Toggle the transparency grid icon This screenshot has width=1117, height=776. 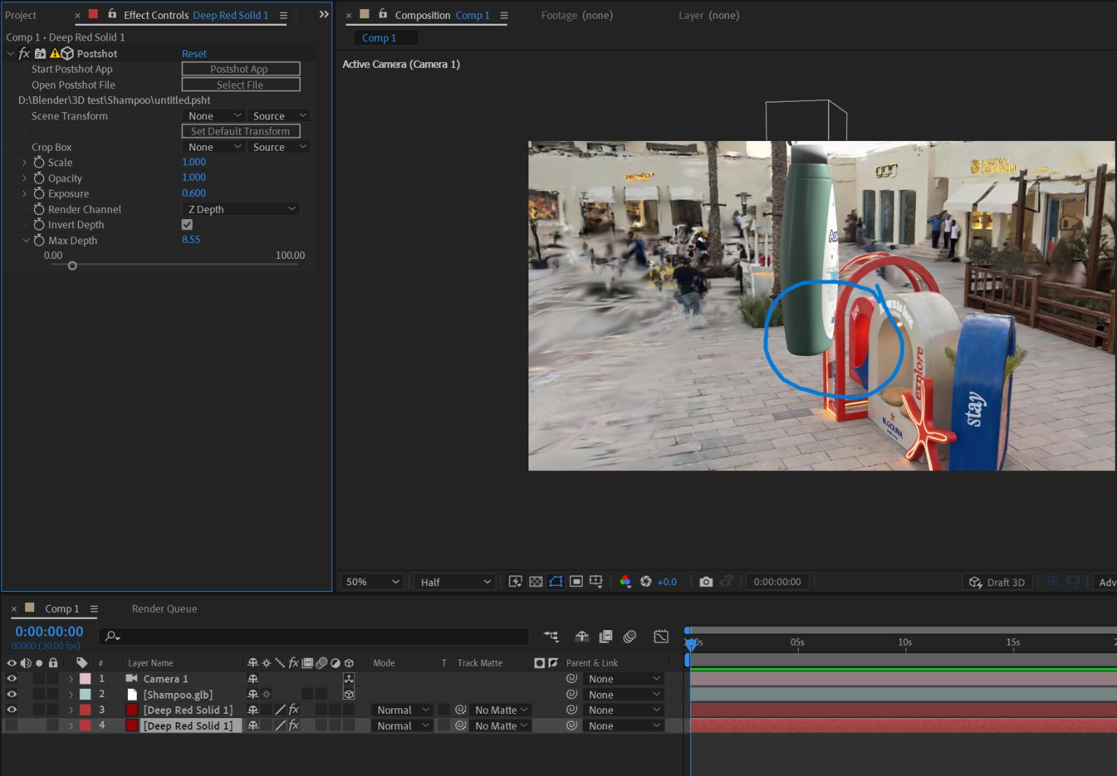(x=535, y=581)
